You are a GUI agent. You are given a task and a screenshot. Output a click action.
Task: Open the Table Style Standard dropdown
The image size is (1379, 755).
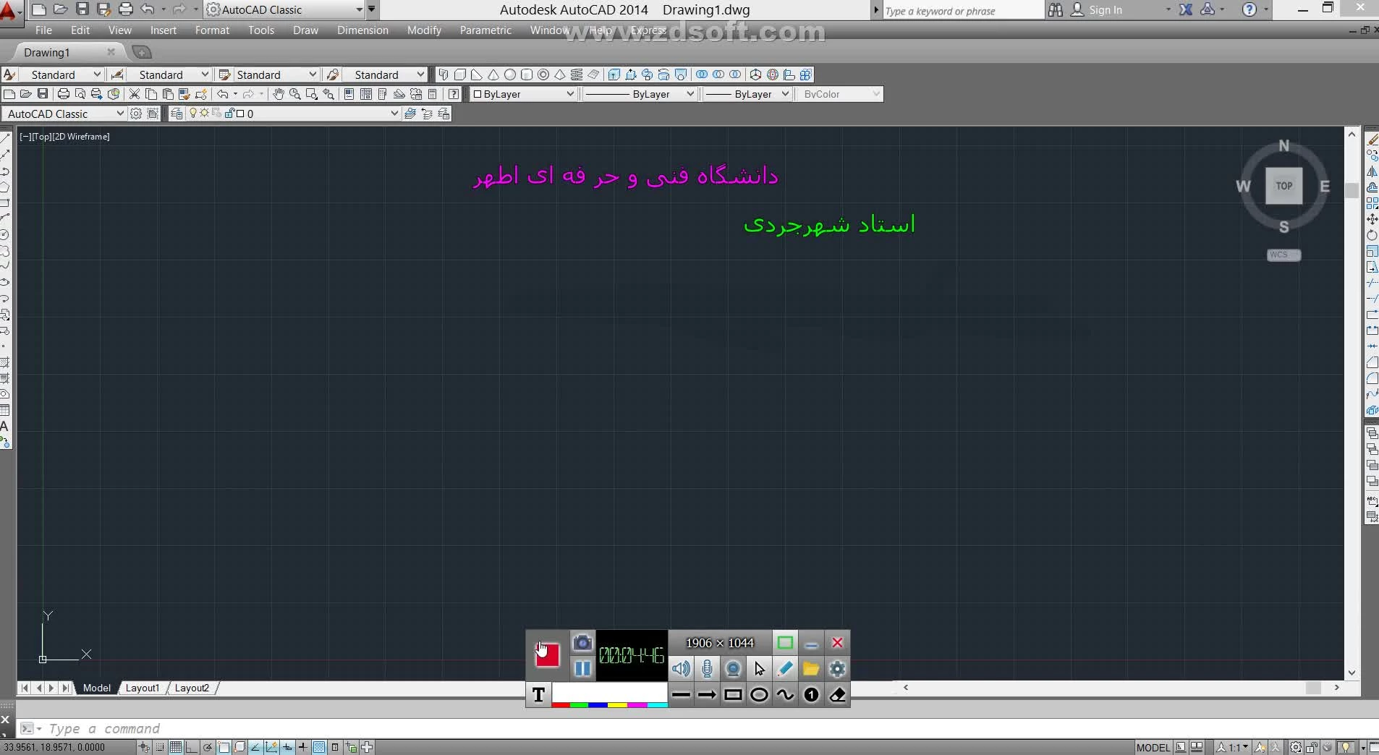313,74
